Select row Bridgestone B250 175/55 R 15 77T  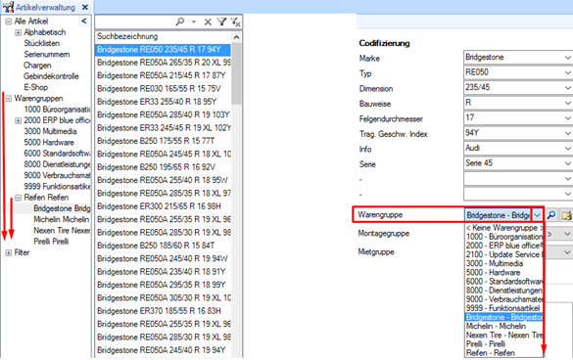(163, 141)
